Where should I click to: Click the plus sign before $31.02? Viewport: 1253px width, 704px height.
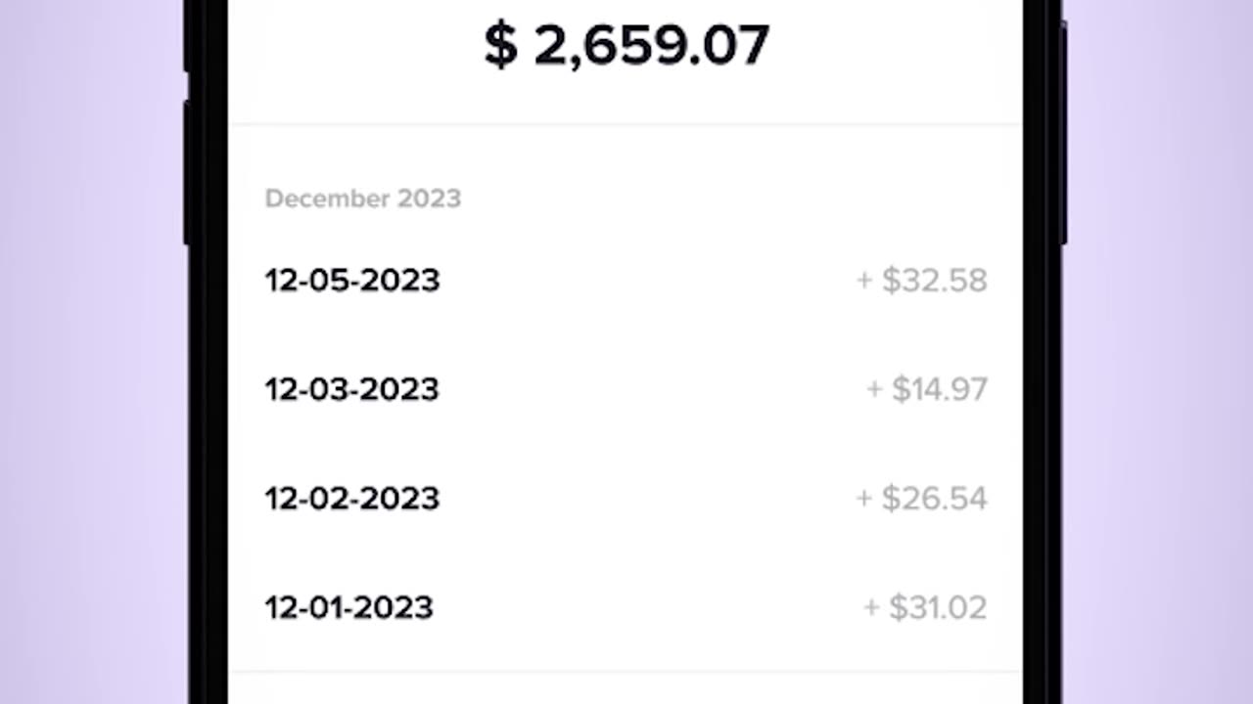tap(871, 608)
